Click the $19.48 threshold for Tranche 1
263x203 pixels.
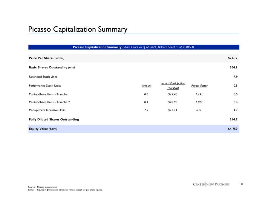pyautogui.click(x=173, y=94)
